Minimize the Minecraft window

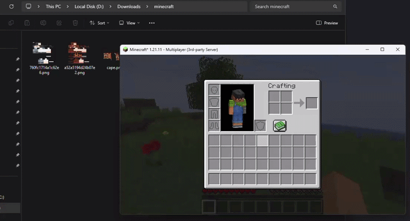(367, 50)
